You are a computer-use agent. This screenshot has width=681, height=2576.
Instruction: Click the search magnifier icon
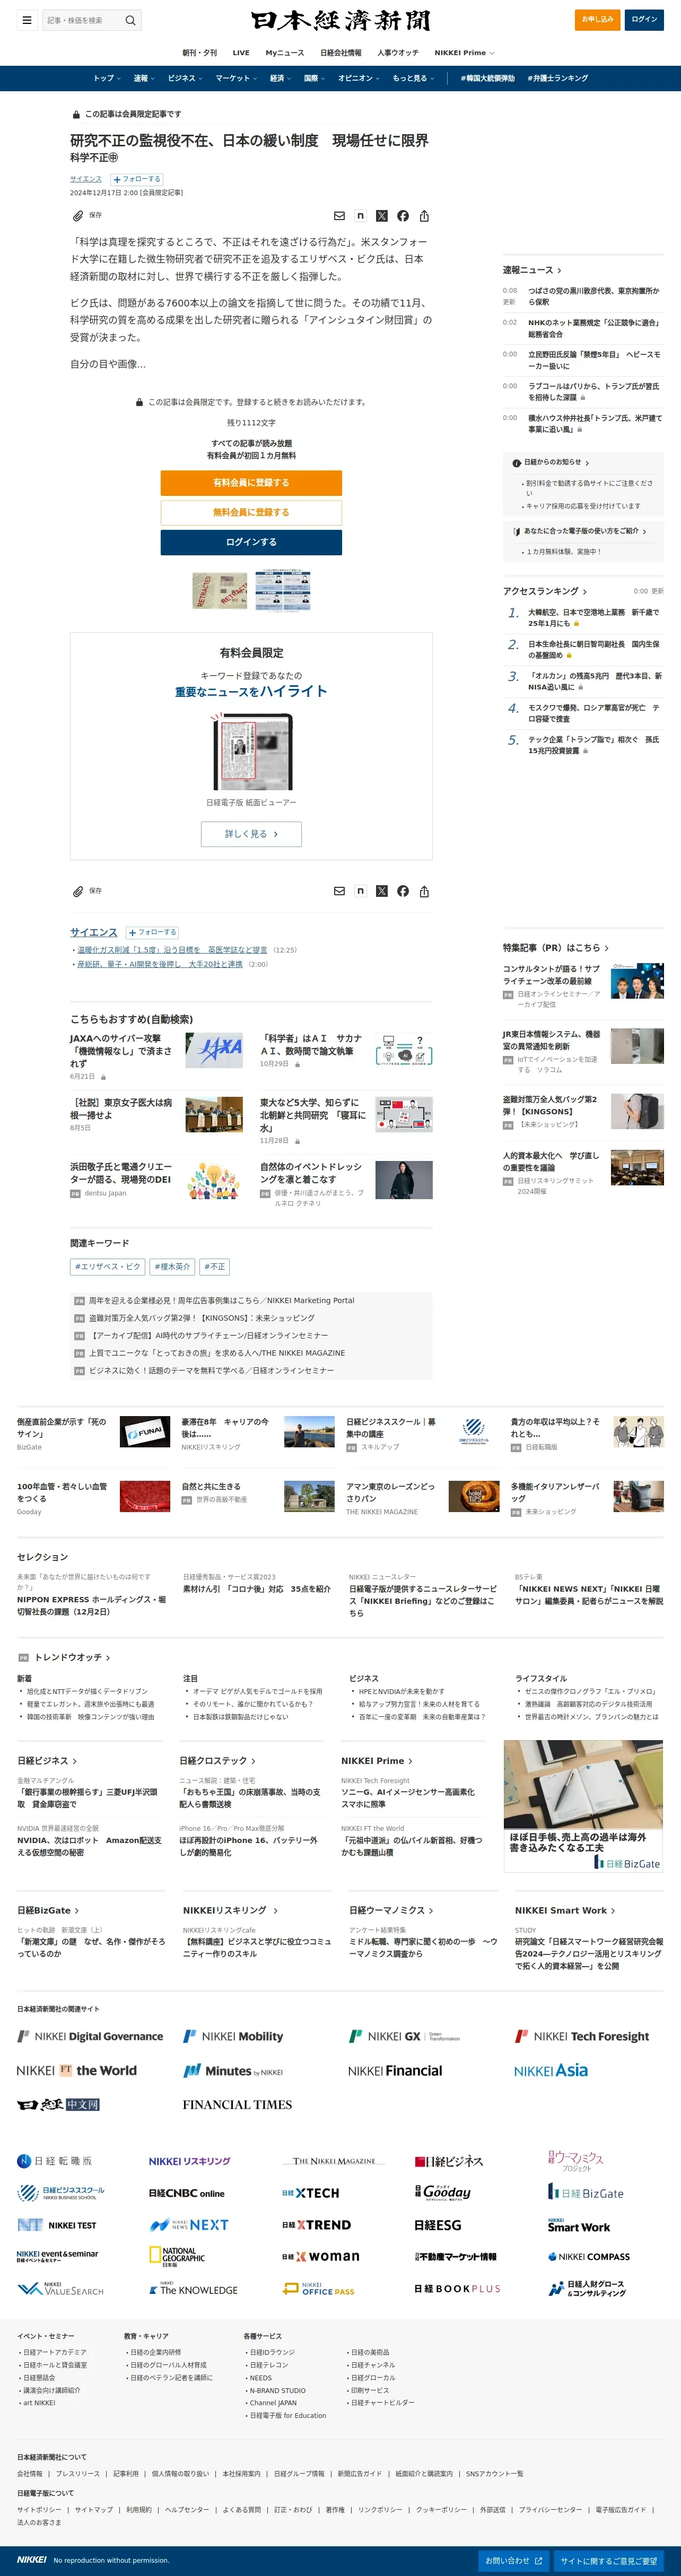point(130,20)
